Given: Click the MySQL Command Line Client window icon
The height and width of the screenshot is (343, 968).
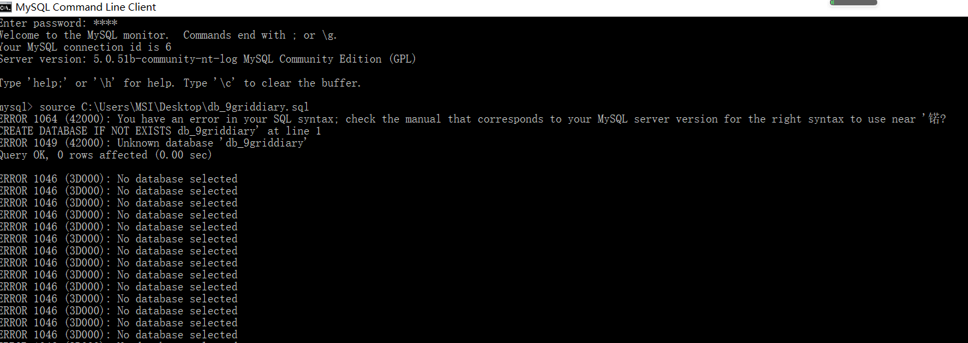Looking at the screenshot, I should [x=5, y=7].
